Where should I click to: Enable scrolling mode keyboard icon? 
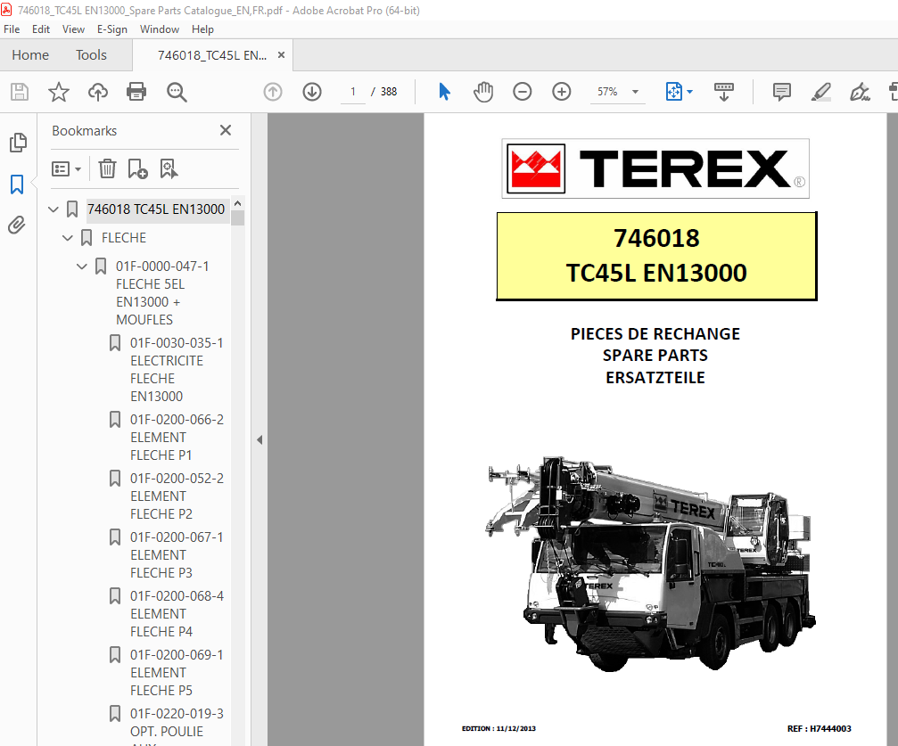(724, 92)
